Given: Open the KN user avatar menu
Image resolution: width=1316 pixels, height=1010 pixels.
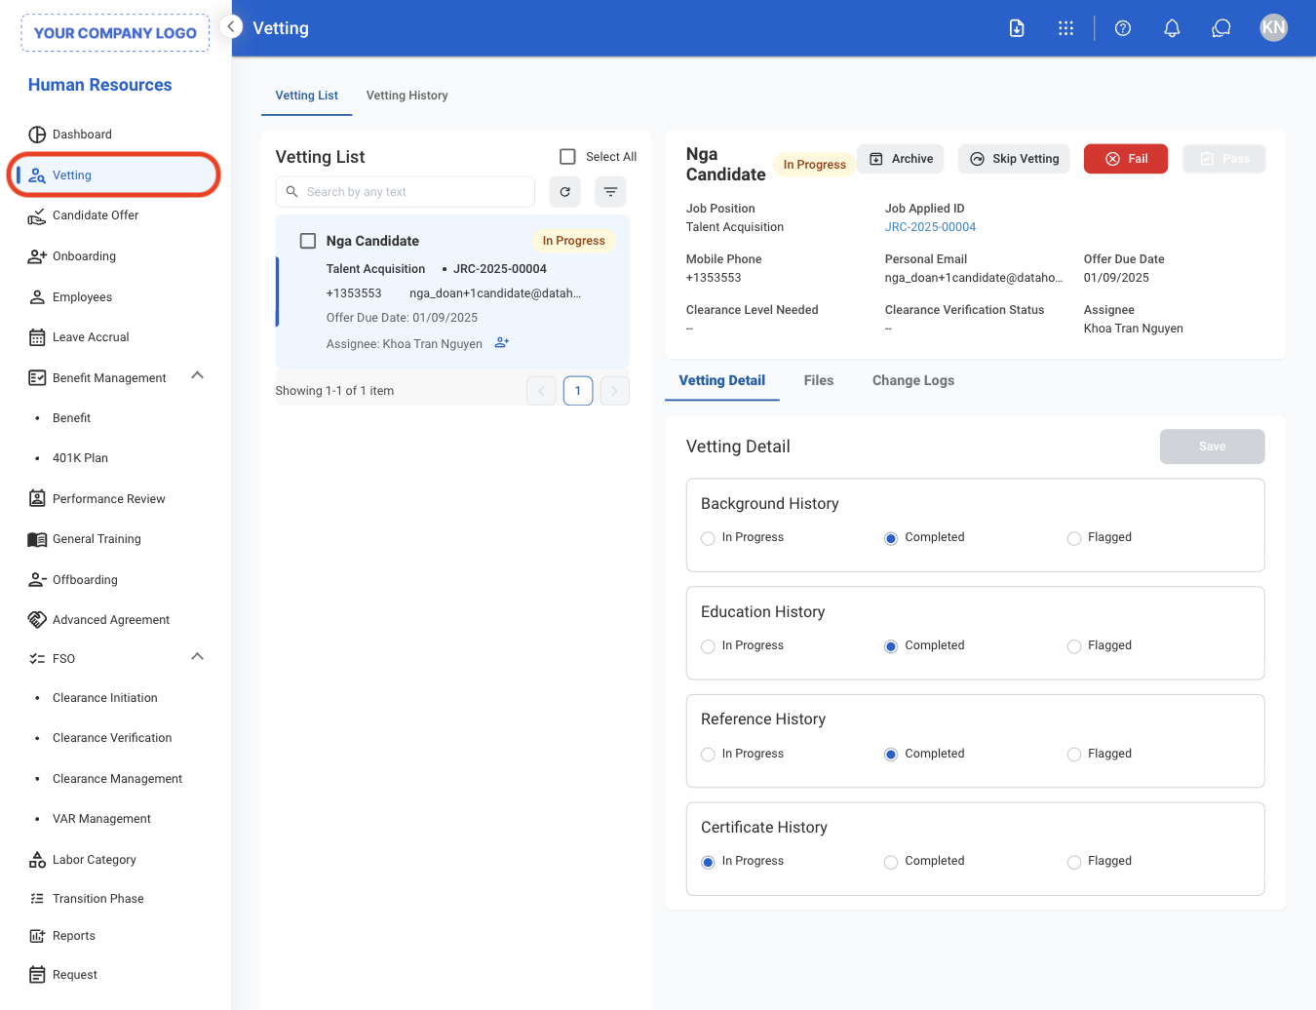Looking at the screenshot, I should 1273,27.
